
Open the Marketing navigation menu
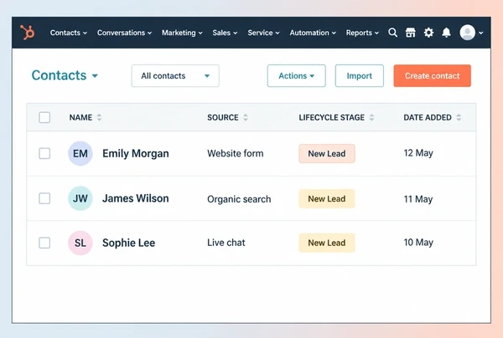pyautogui.click(x=182, y=33)
